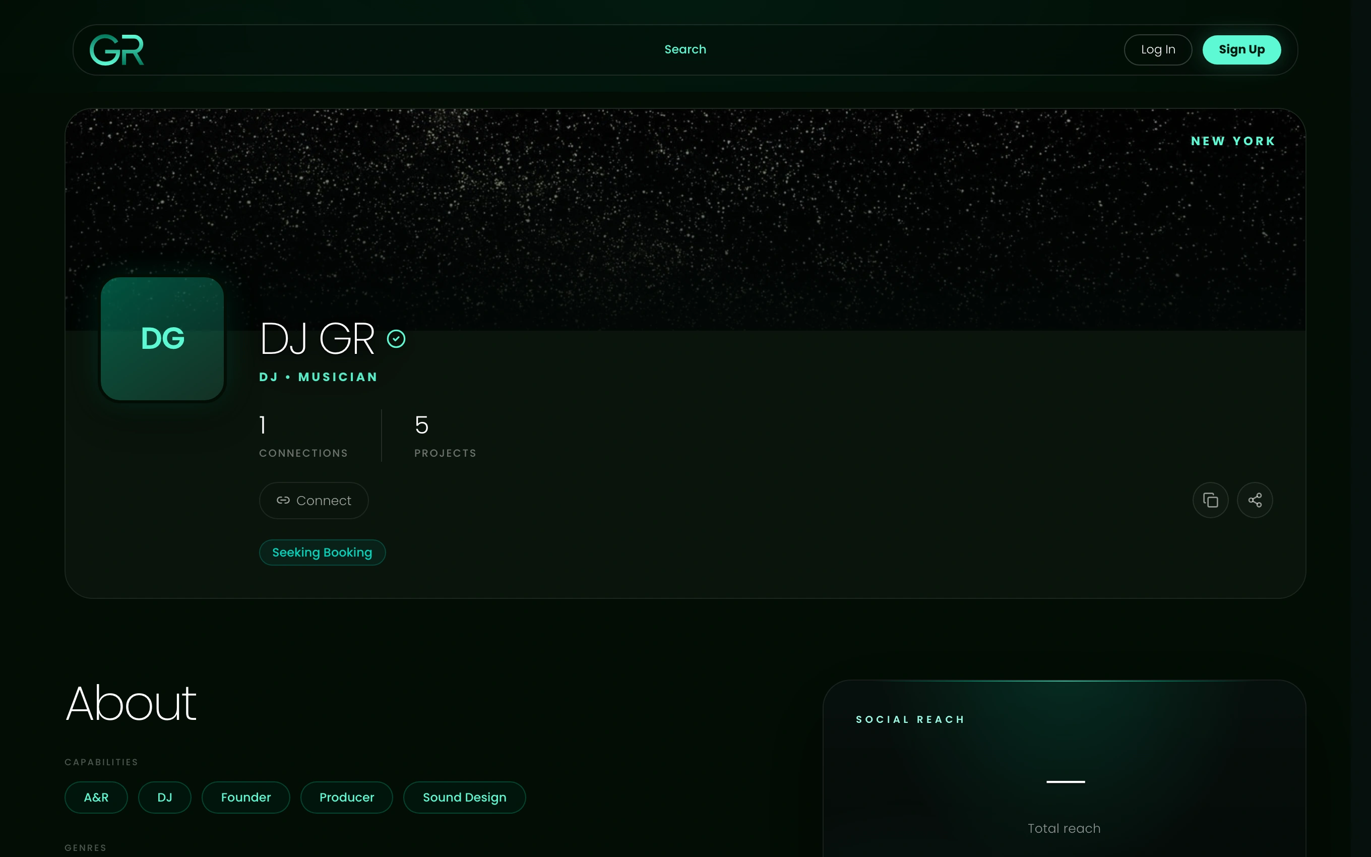1371x857 pixels.
Task: Click the verified checkmark badge next to DJ GR
Action: [396, 339]
